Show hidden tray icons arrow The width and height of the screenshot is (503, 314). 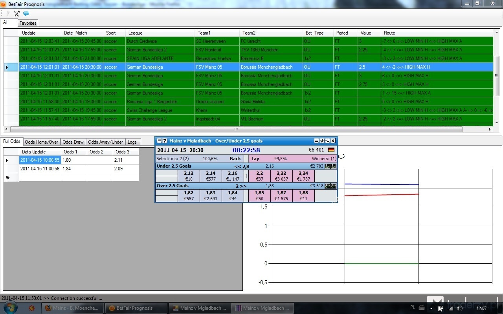[431, 309]
